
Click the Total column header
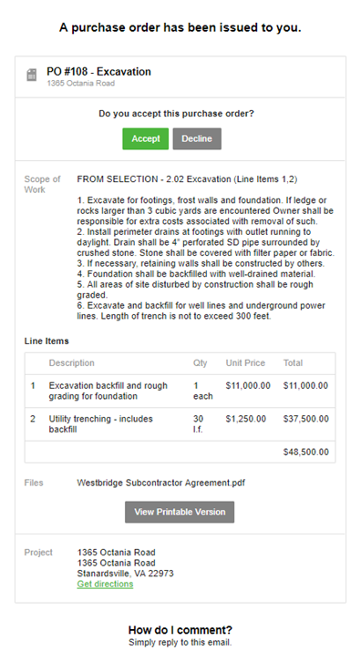click(293, 363)
